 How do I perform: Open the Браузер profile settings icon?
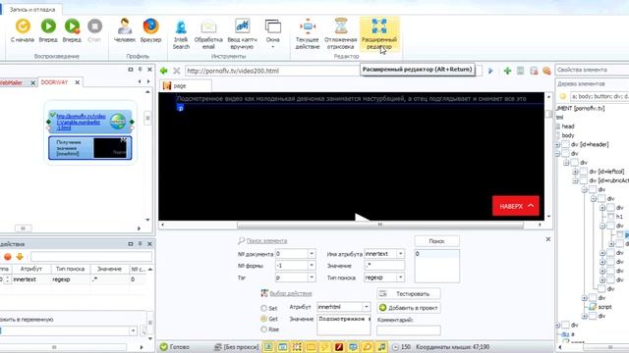click(150, 26)
